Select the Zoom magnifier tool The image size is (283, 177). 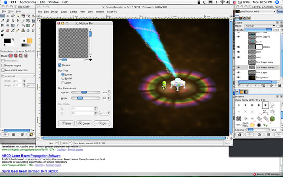(8, 21)
